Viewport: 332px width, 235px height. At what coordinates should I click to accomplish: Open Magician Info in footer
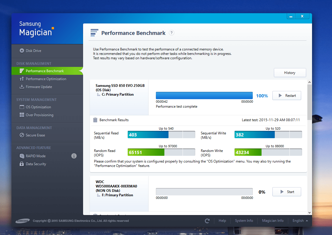pyautogui.click(x=273, y=221)
